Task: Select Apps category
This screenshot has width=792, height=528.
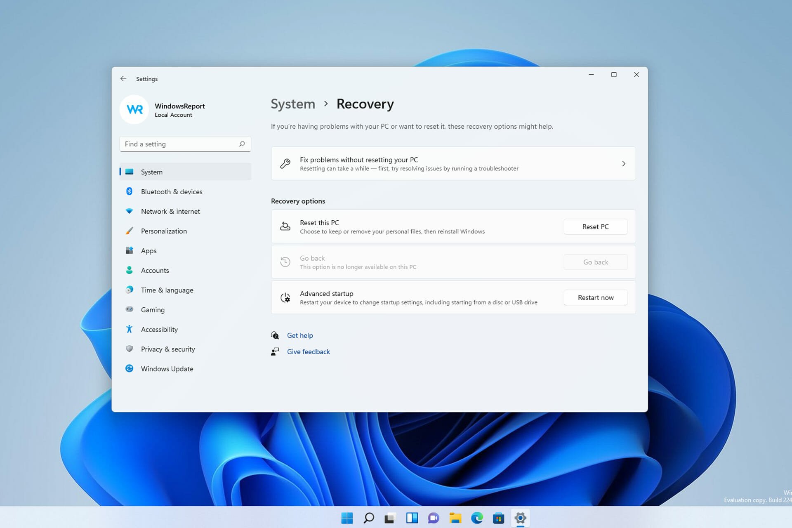Action: coord(185,250)
